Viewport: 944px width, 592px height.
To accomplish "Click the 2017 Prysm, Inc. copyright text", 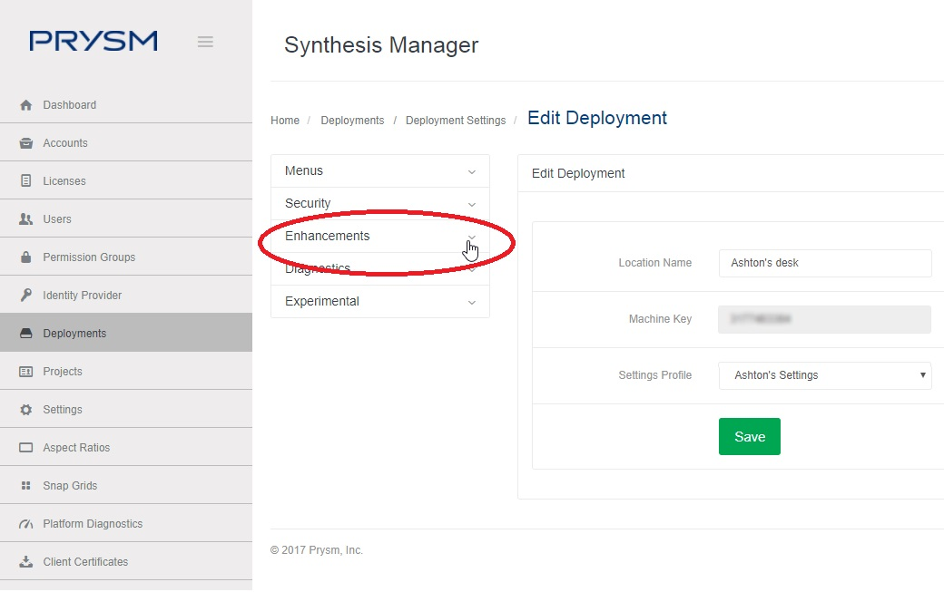I will click(317, 550).
